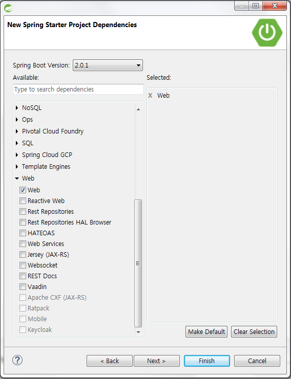Screen dimensions: 291x379
Task: Tick the HATEOAS checkbox
Action: pos(23,233)
